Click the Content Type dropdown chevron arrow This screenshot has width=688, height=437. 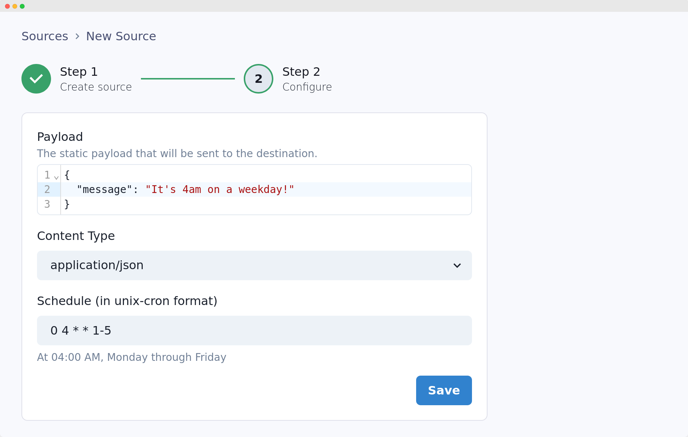coord(457,265)
